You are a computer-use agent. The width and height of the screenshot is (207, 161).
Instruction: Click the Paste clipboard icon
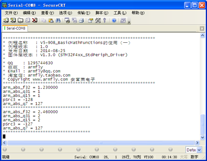tap(51, 20)
